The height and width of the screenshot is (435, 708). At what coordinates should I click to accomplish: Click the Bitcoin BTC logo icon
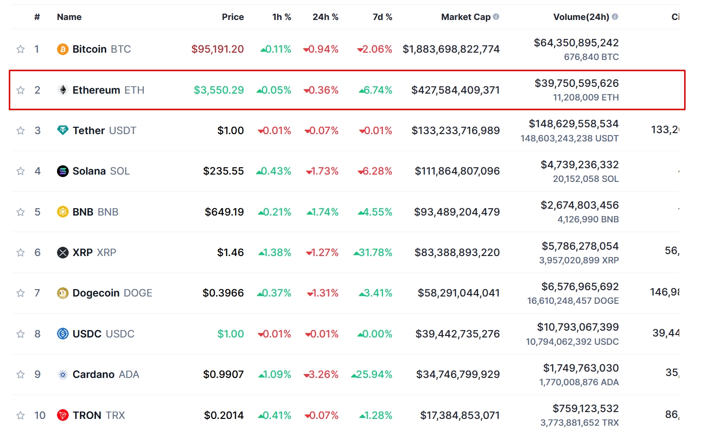[62, 49]
